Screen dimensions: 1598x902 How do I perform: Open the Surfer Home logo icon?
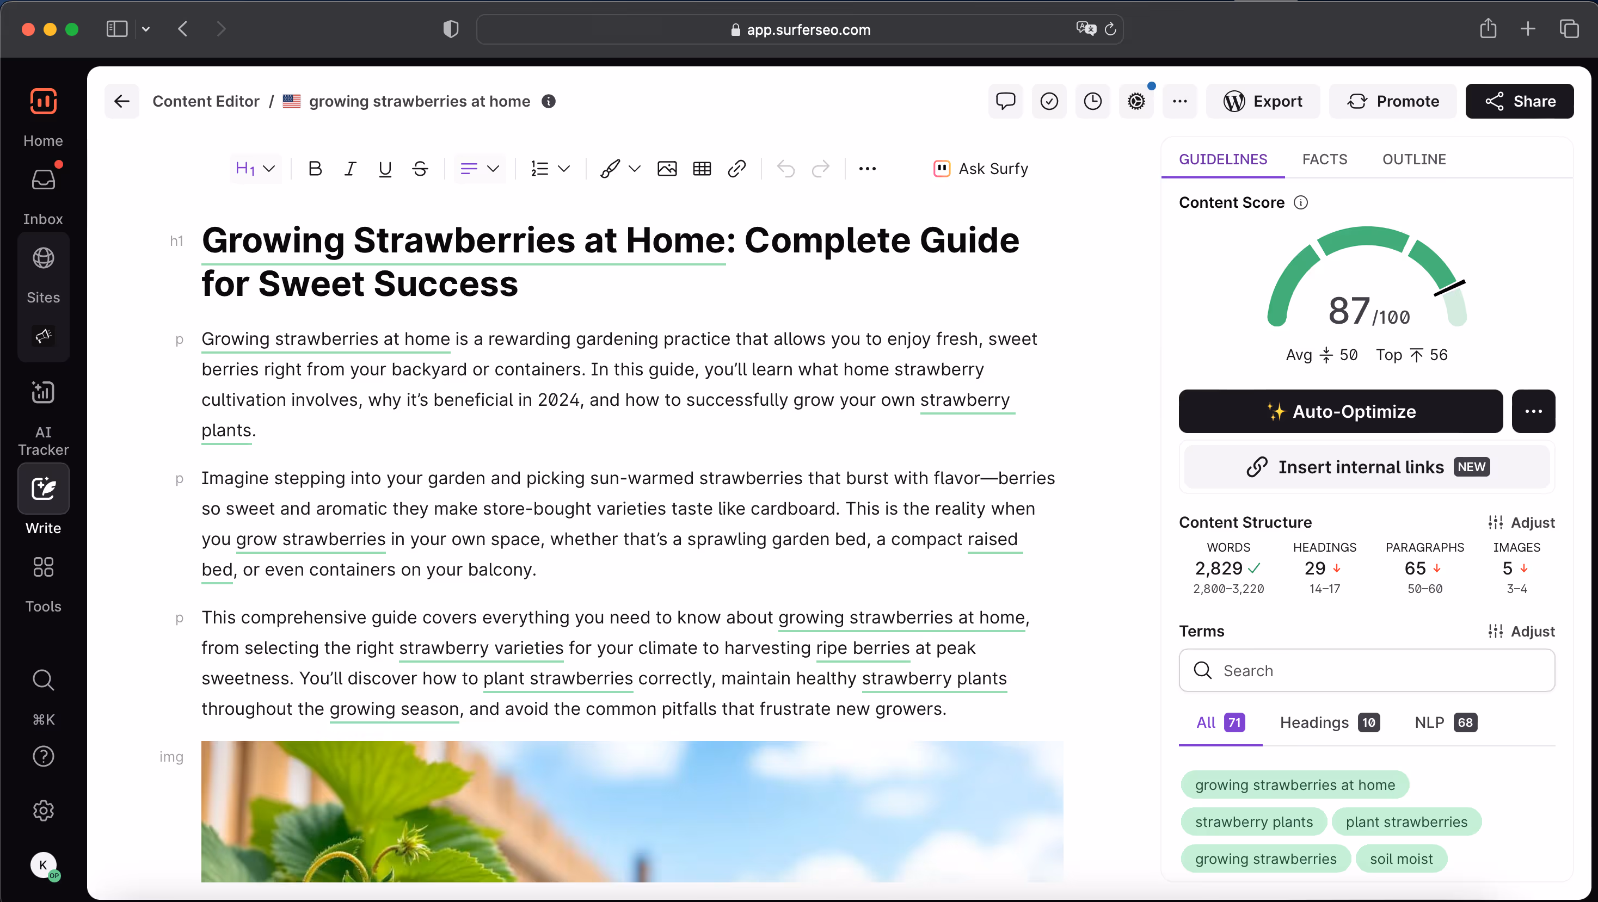point(44,101)
